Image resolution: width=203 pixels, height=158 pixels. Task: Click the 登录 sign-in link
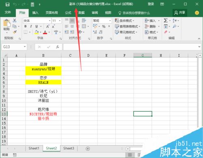tap(151, 4)
